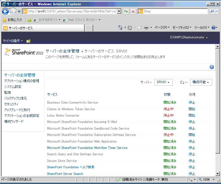Expand the 構成可能 view selector dropdown

pos(201,82)
